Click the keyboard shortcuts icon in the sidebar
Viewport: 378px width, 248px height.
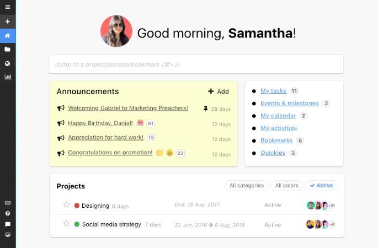tap(8, 203)
